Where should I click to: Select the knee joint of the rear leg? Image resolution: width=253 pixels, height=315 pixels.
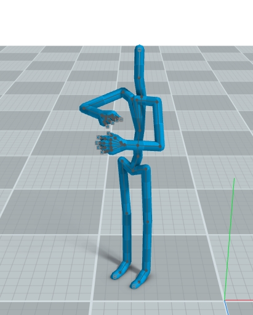[127, 213]
